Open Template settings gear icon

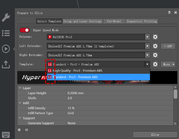coord(155,64)
